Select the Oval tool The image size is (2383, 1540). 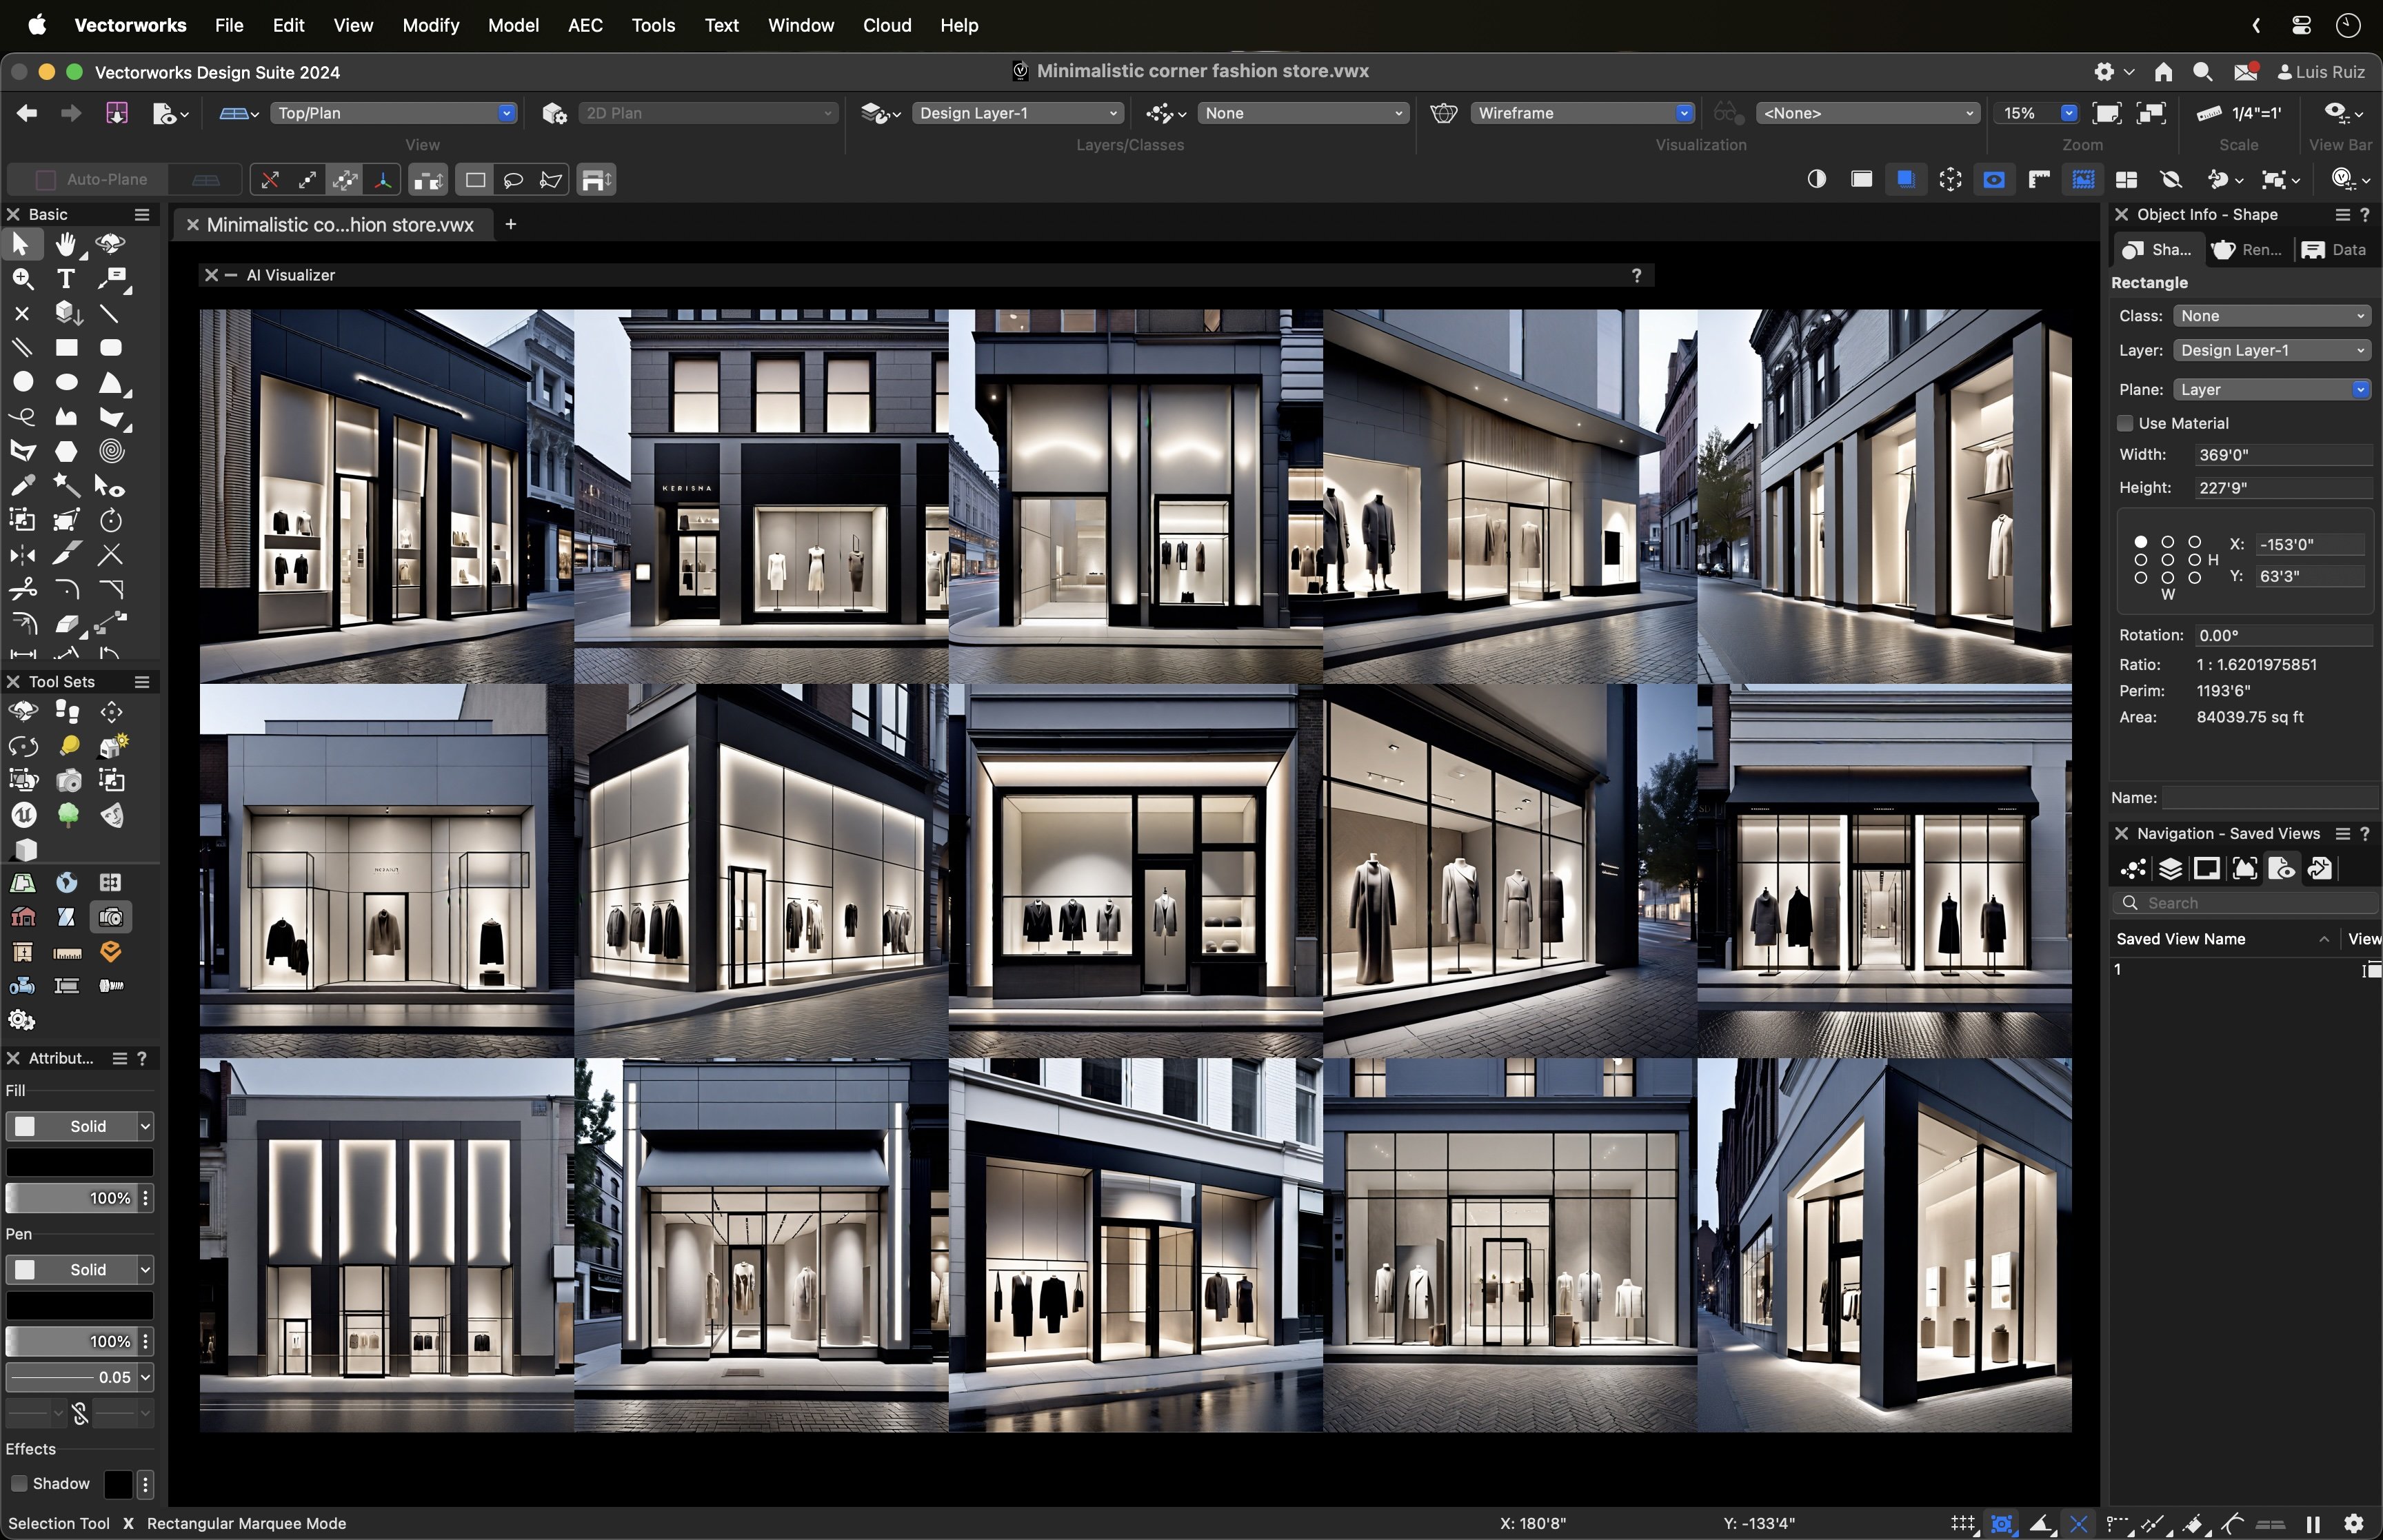coord(66,382)
